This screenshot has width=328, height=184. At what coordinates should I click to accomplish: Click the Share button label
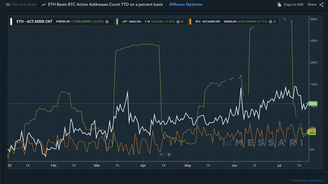[x=312, y=5]
